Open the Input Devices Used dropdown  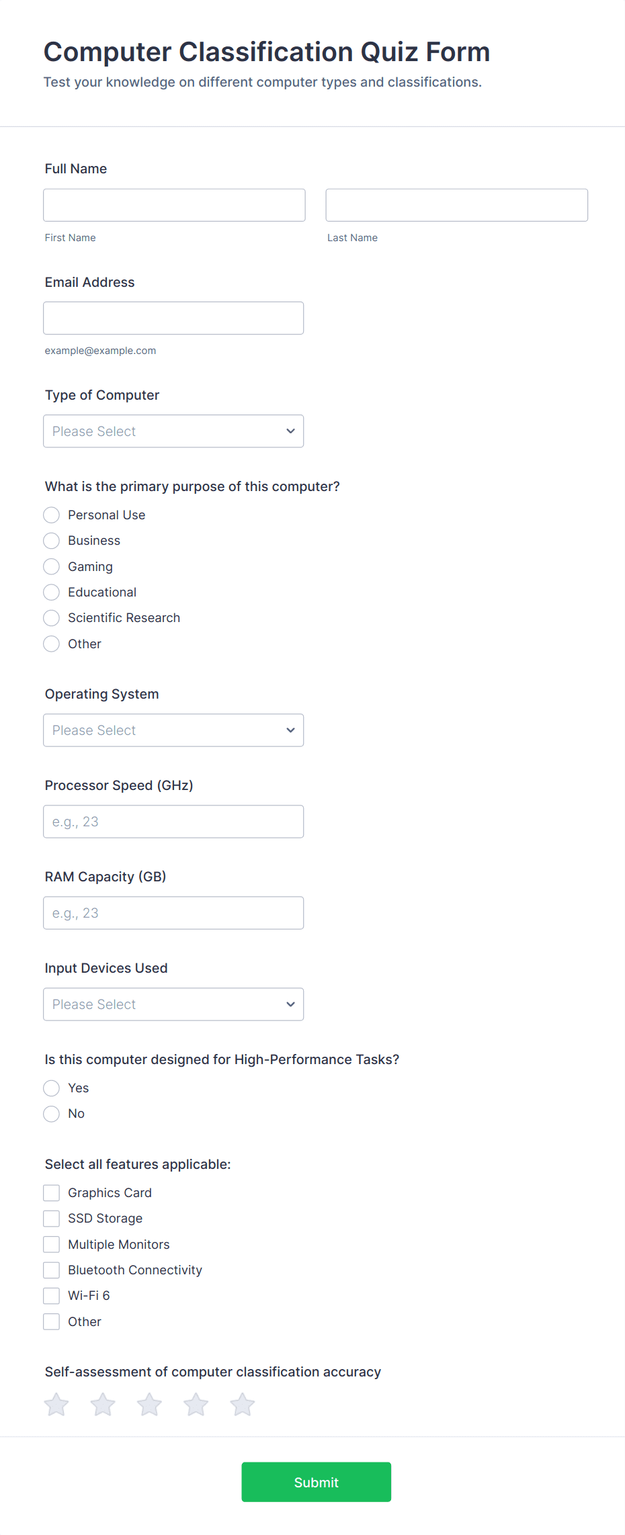pyautogui.click(x=173, y=1004)
